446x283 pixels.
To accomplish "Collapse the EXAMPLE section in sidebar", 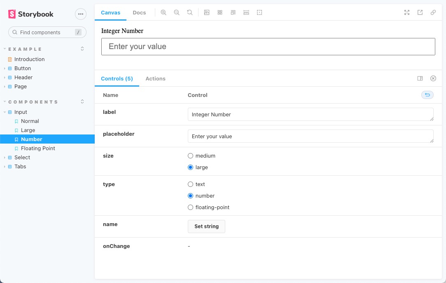I will coord(25,49).
